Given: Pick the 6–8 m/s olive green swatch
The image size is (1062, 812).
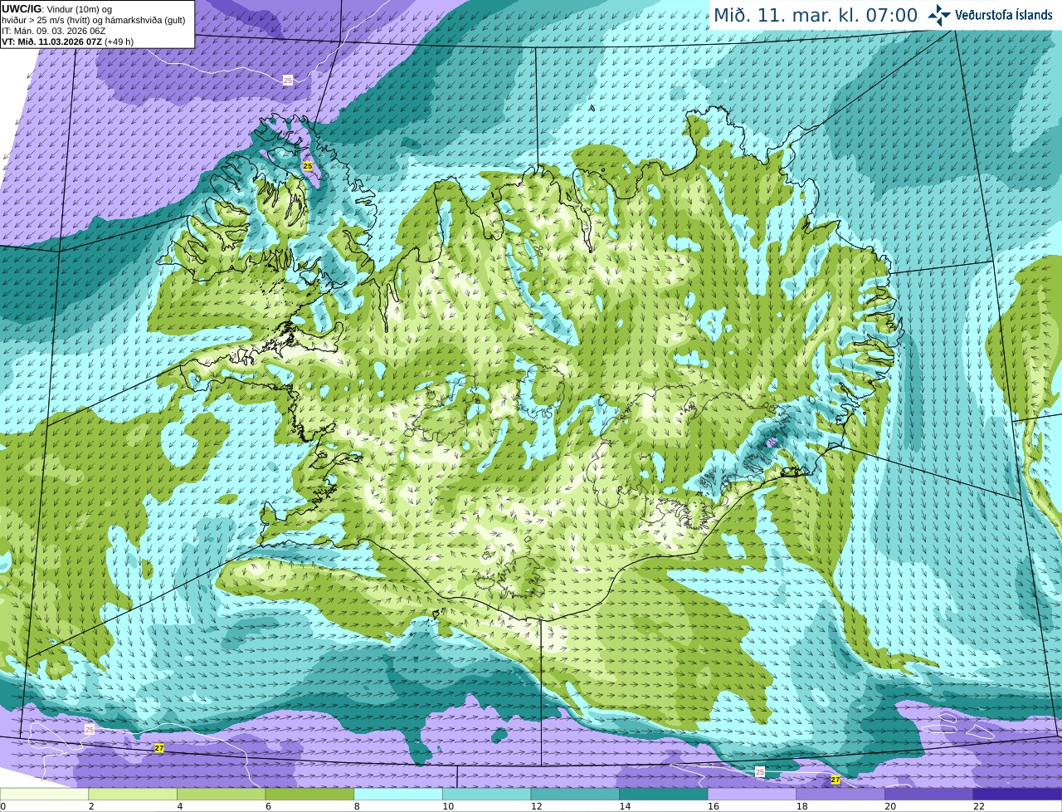Looking at the screenshot, I should pyautogui.click(x=309, y=794).
